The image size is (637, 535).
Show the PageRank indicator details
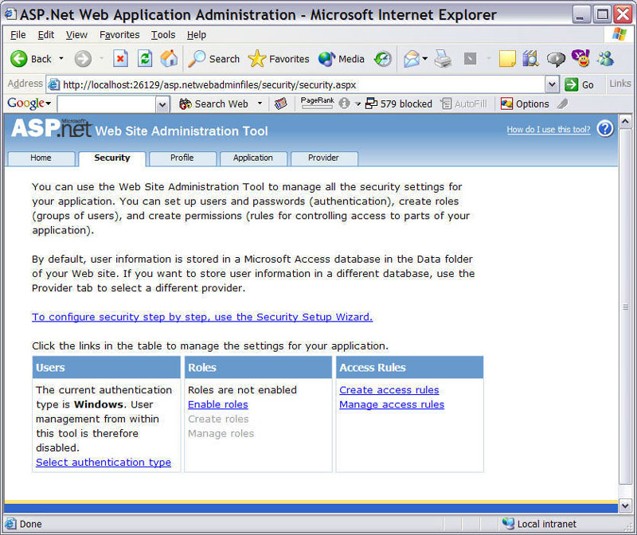click(x=317, y=103)
